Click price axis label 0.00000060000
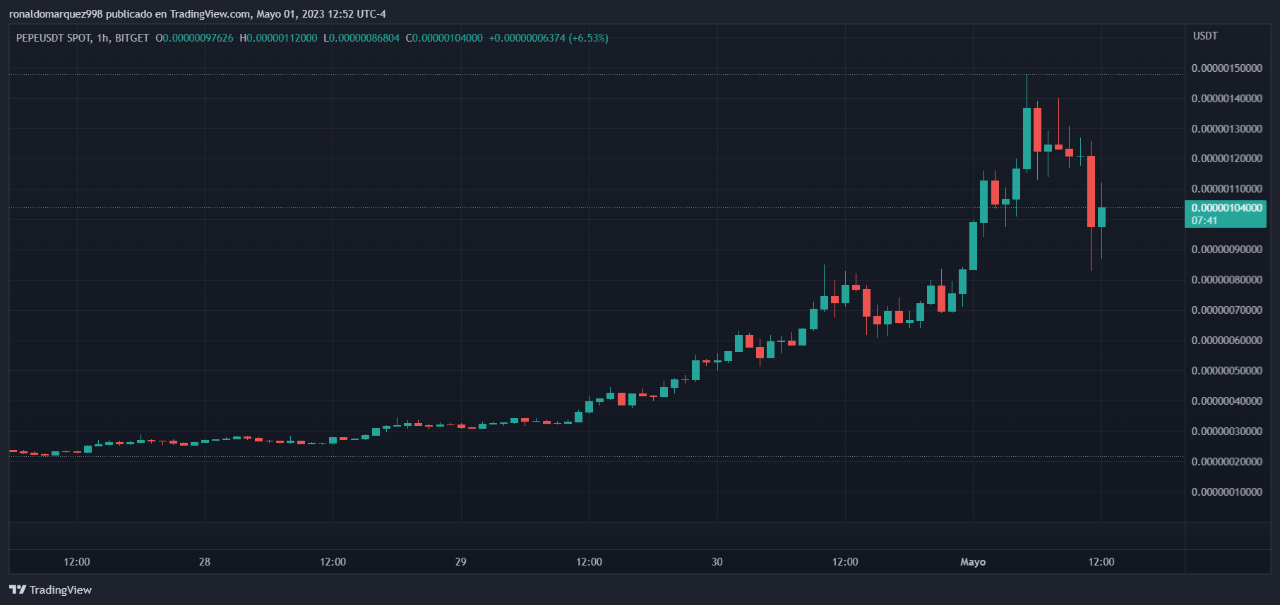 click(1226, 341)
